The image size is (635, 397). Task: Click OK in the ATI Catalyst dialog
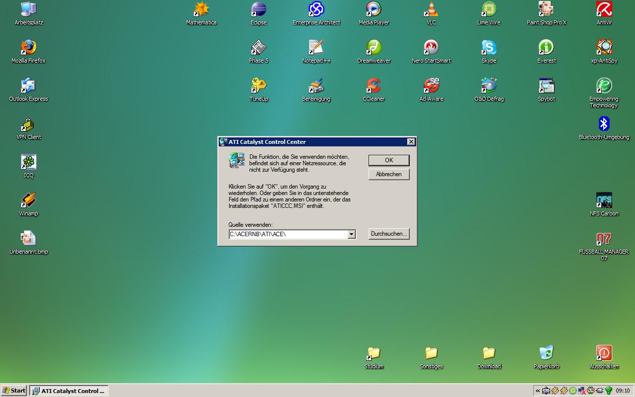(389, 160)
